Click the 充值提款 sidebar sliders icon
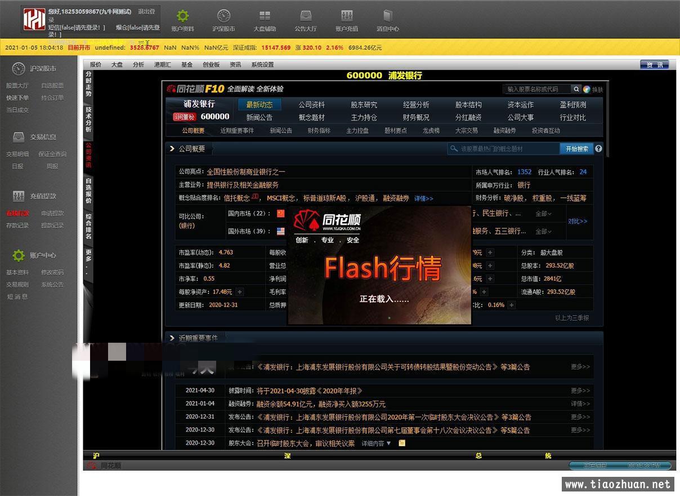 click(x=19, y=196)
